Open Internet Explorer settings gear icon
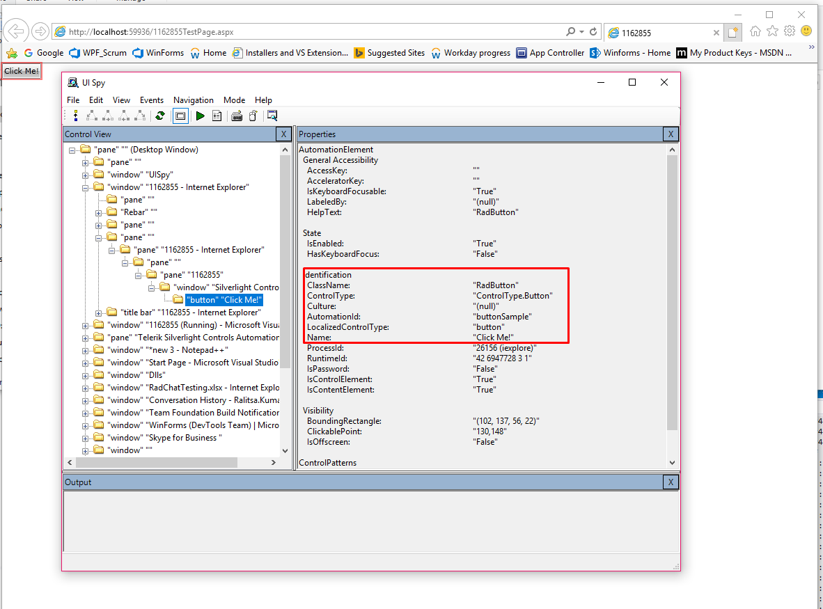The height and width of the screenshot is (609, 823). tap(790, 31)
